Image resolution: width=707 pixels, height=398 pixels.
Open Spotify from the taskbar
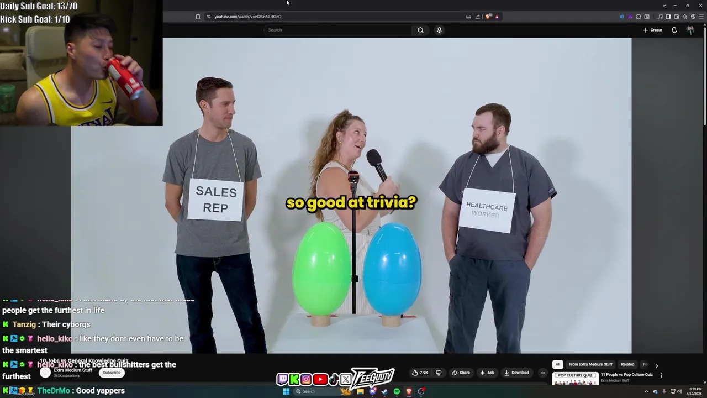coord(397,391)
